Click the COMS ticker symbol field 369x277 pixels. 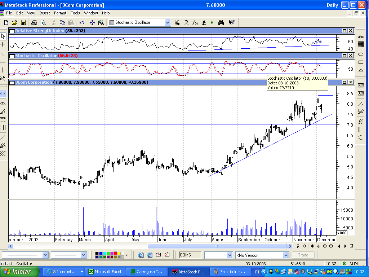[190, 255]
